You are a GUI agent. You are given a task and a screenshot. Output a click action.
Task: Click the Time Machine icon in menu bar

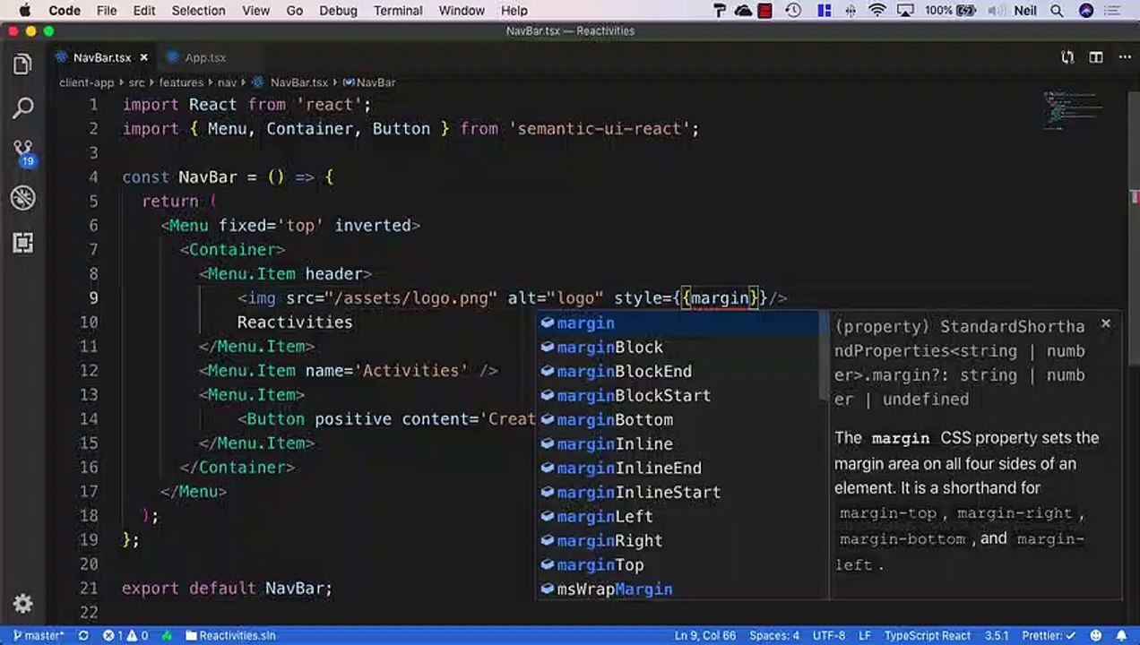[793, 11]
